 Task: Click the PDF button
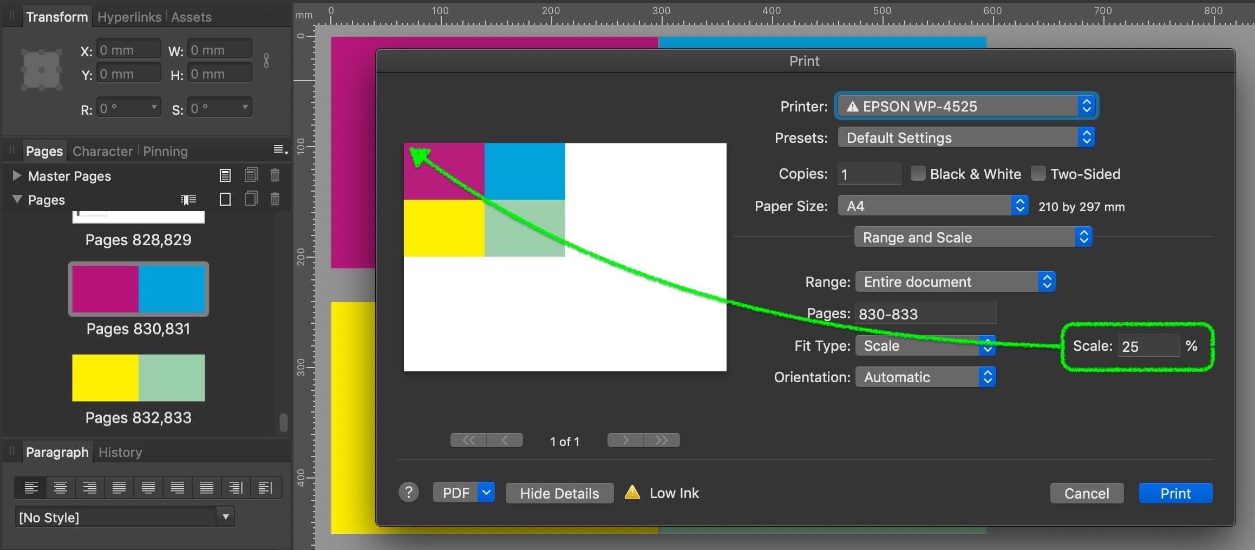[x=455, y=493]
